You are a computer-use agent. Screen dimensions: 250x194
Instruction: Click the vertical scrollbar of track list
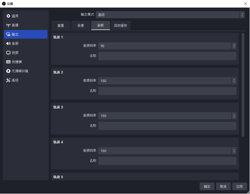tap(243, 85)
